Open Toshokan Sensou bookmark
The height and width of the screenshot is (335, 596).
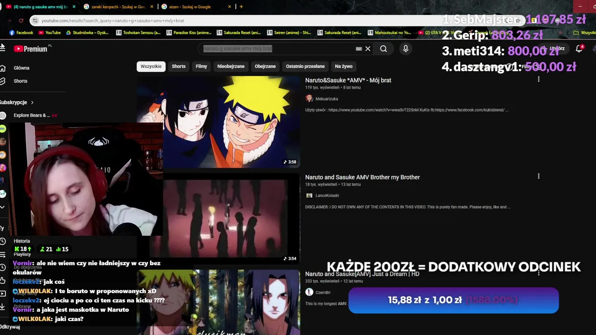(138, 33)
